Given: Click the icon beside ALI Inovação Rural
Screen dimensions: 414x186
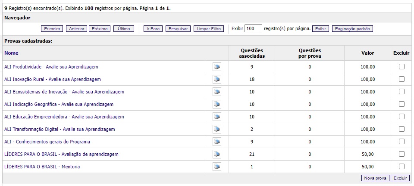Looking at the screenshot, I should tap(217, 79).
